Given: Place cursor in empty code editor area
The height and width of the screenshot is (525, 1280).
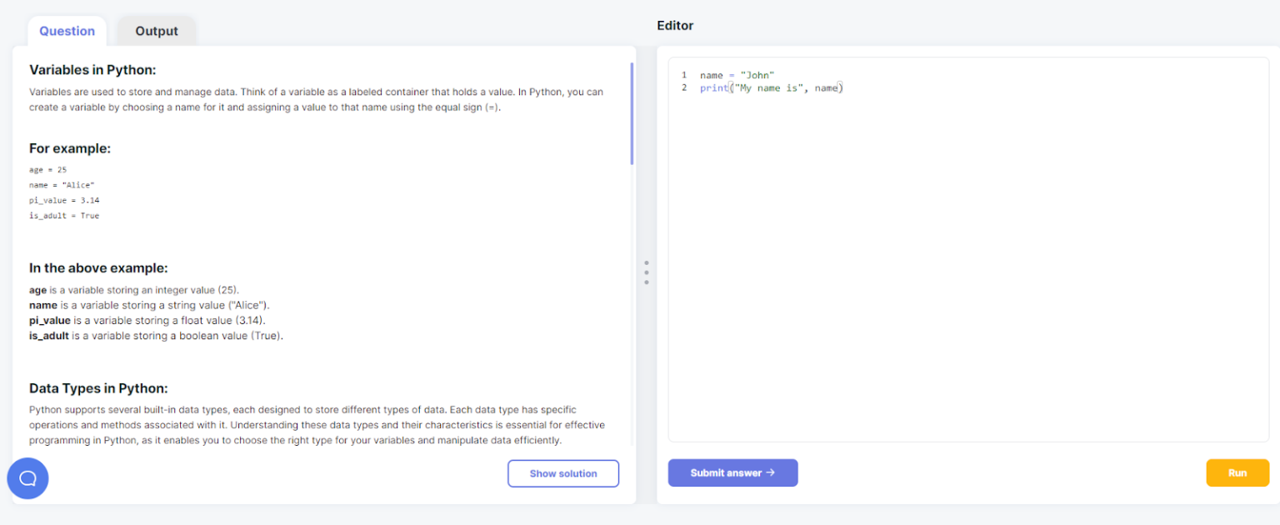Looking at the screenshot, I should pyautogui.click(x=967, y=275).
